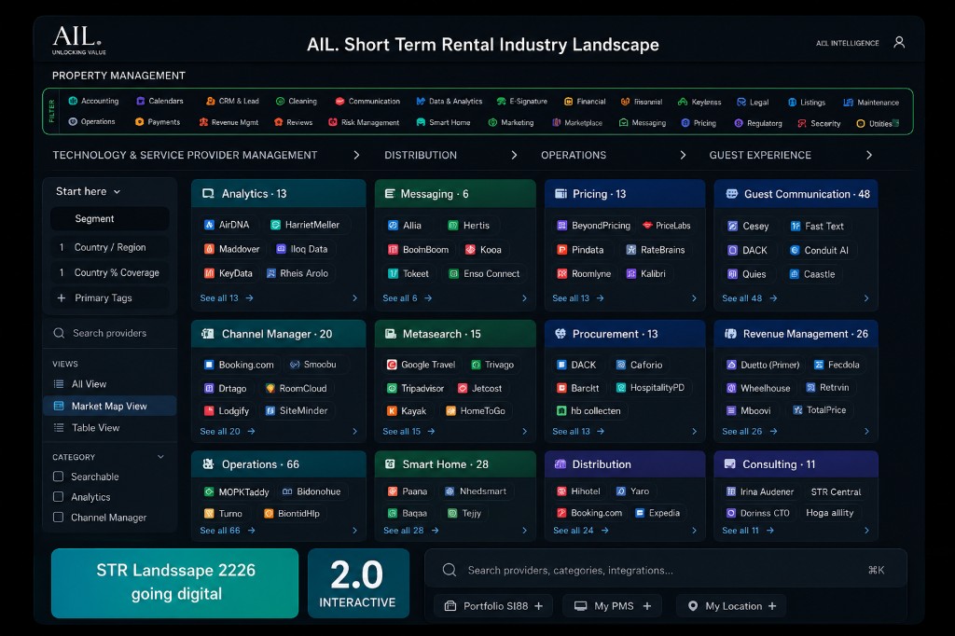Click the Calendars filter icon
This screenshot has width=955, height=636.
click(141, 101)
